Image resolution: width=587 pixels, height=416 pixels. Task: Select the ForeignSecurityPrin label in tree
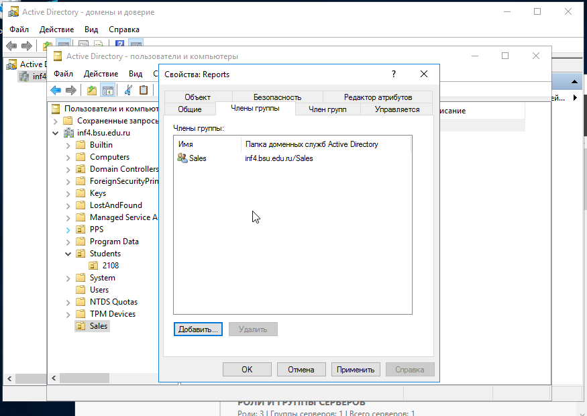[x=124, y=181]
